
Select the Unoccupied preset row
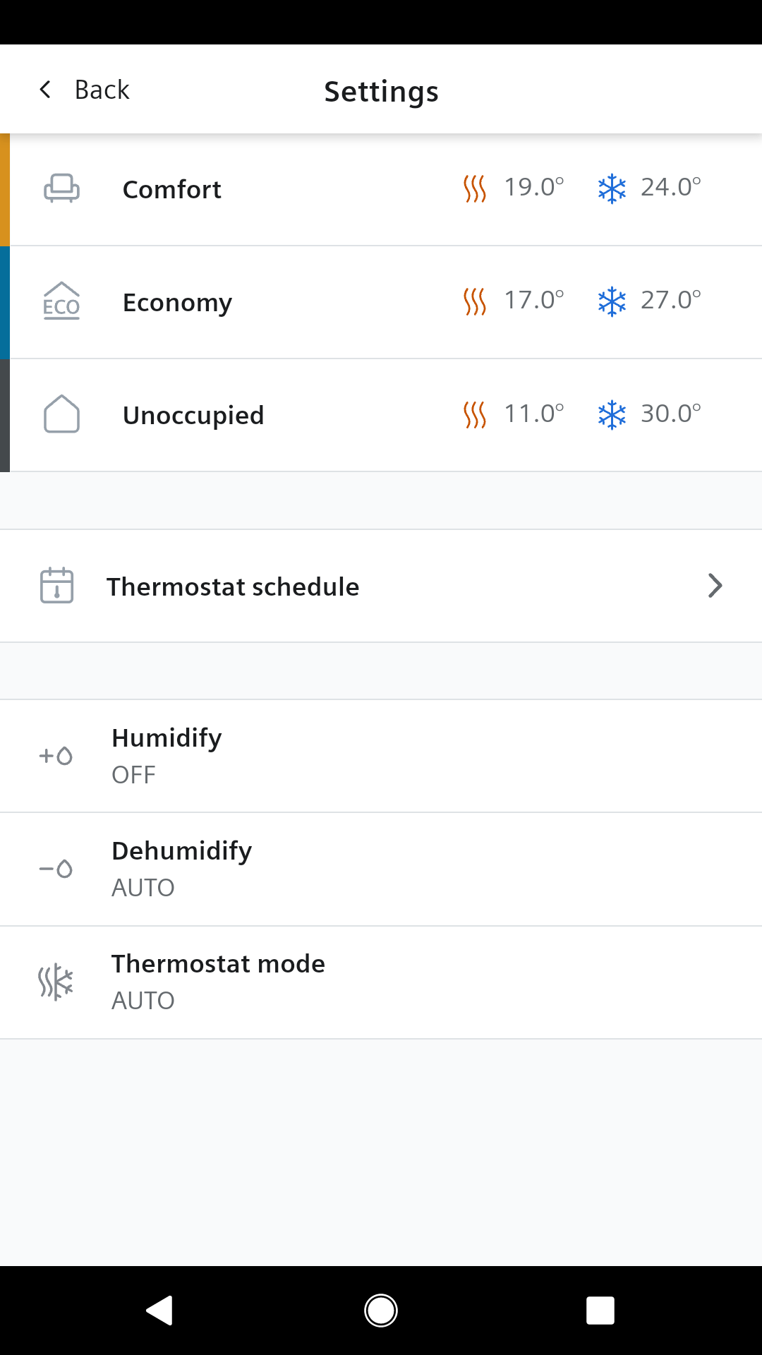tap(381, 415)
